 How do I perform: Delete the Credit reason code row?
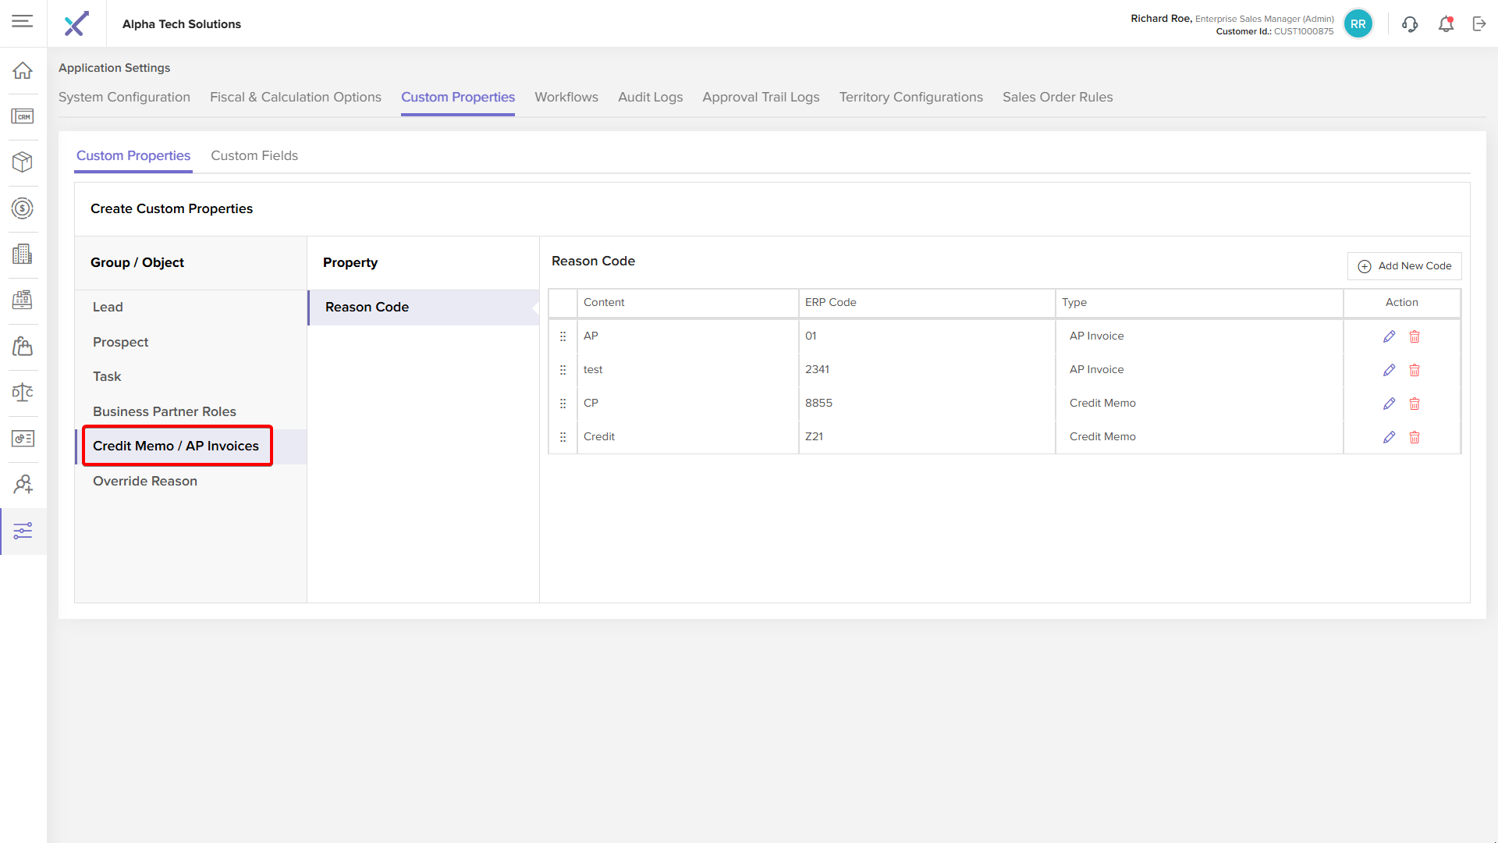click(x=1415, y=437)
